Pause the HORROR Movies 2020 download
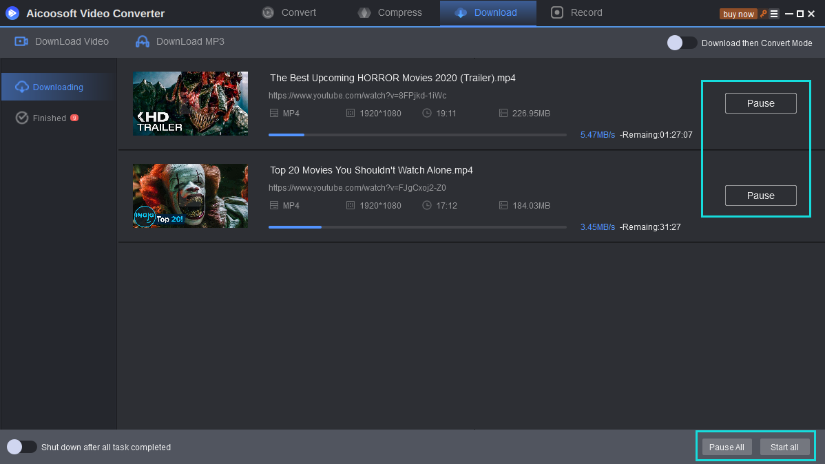The height and width of the screenshot is (464, 825). tap(760, 103)
